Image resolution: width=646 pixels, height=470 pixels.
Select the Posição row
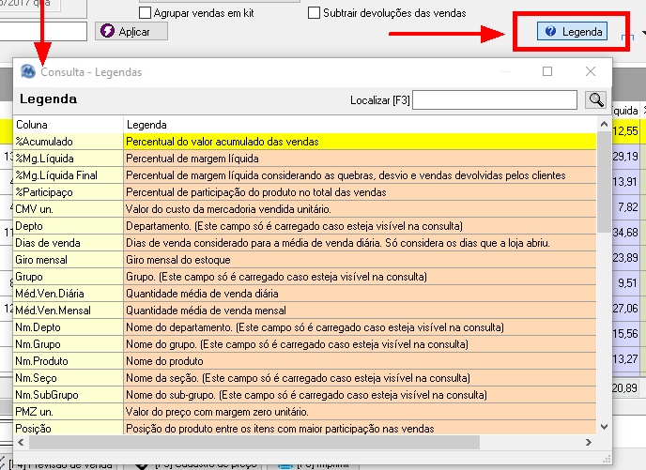pyautogui.click(x=305, y=428)
